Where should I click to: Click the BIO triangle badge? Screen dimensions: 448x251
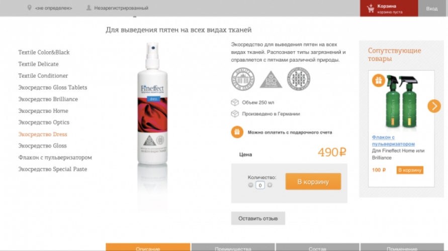271,80
